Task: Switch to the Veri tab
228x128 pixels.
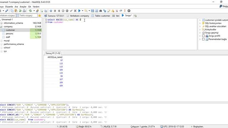Action: click(116, 16)
